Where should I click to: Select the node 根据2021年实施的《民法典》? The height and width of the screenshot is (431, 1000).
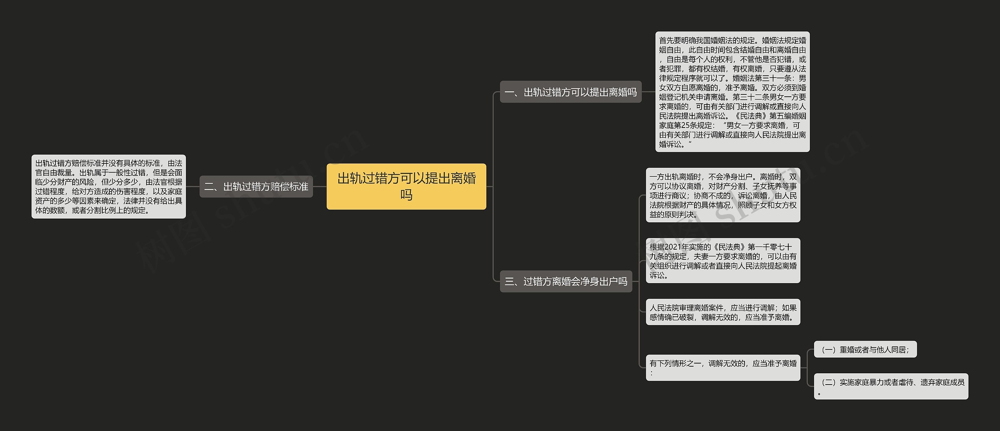[723, 261]
